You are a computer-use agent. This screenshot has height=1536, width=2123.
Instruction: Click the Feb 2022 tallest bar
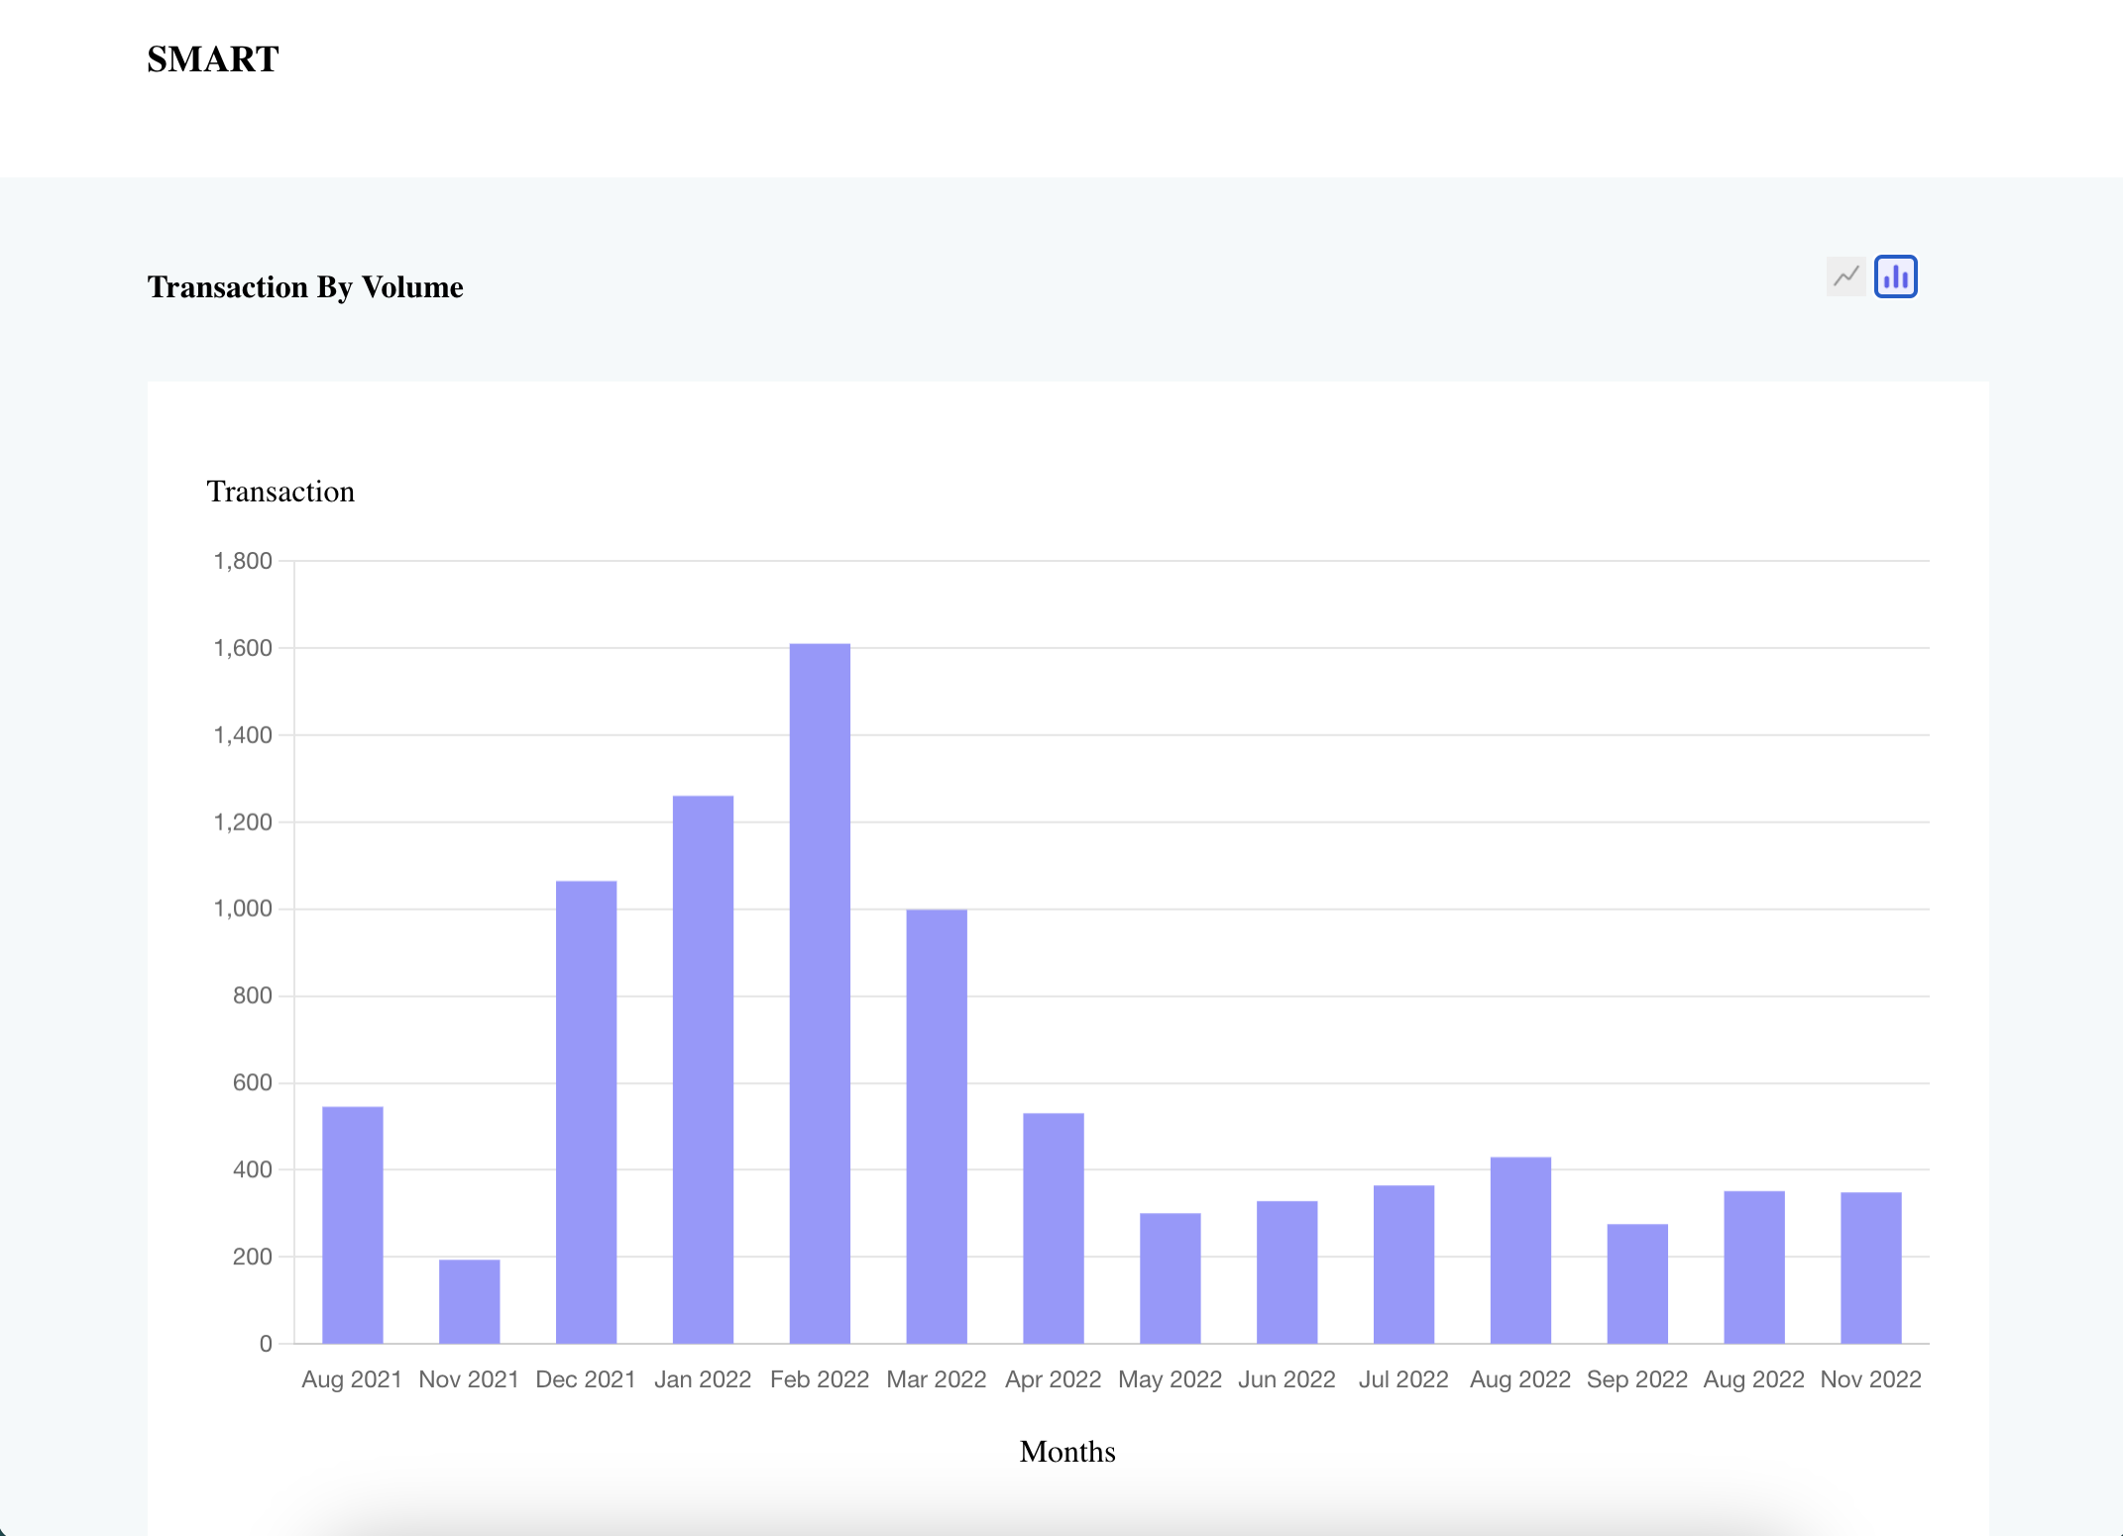pos(820,993)
